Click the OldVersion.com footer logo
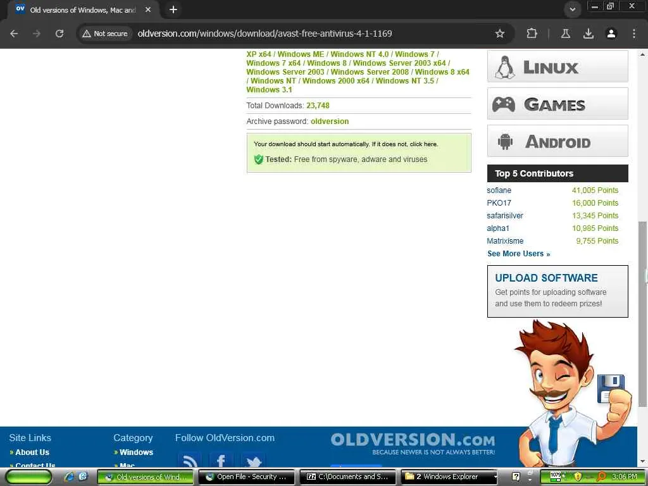The image size is (648, 486). 413,444
